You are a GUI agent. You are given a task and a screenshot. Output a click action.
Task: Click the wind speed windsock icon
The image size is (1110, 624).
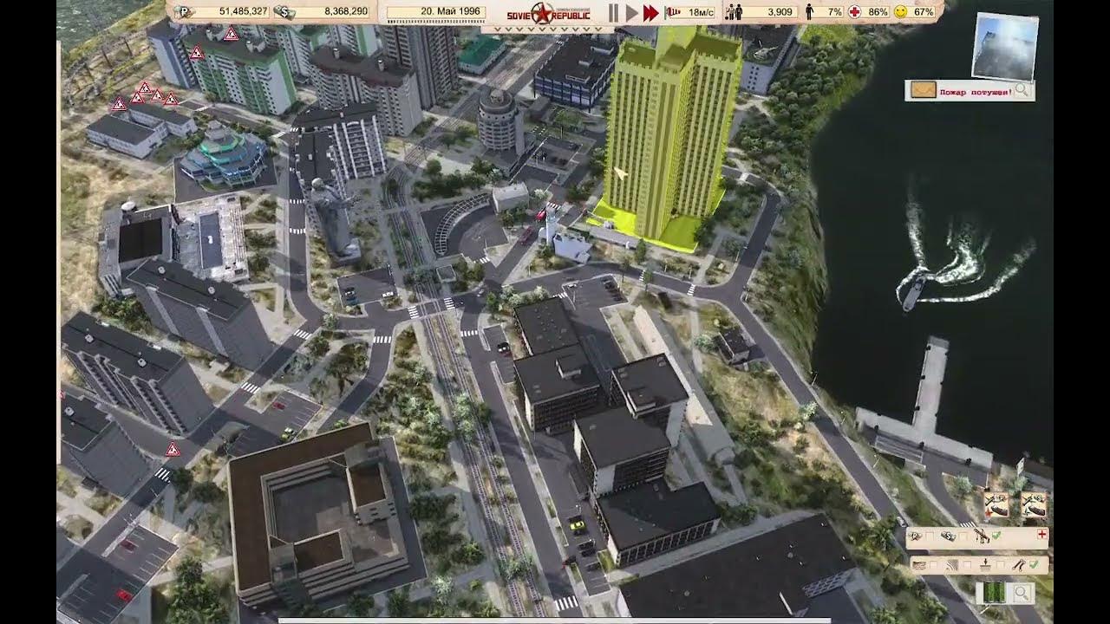674,12
